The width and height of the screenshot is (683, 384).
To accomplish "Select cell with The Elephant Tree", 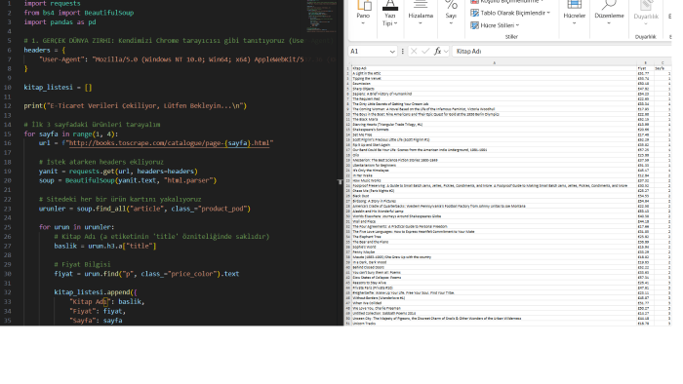I will [x=494, y=237].
